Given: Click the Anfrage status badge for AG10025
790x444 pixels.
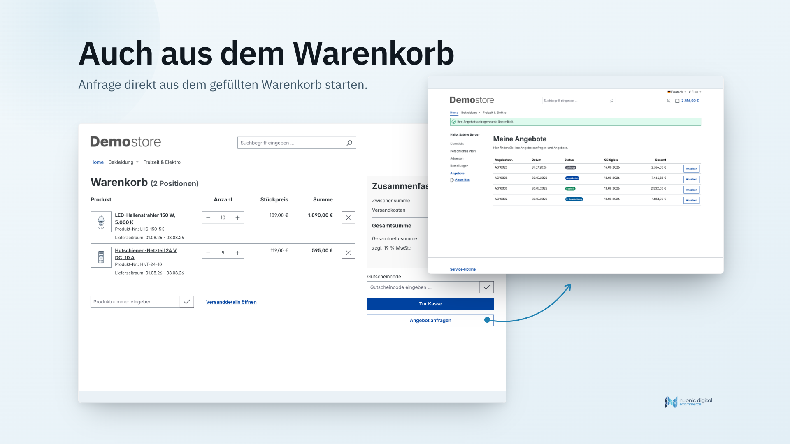Looking at the screenshot, I should coord(571,168).
